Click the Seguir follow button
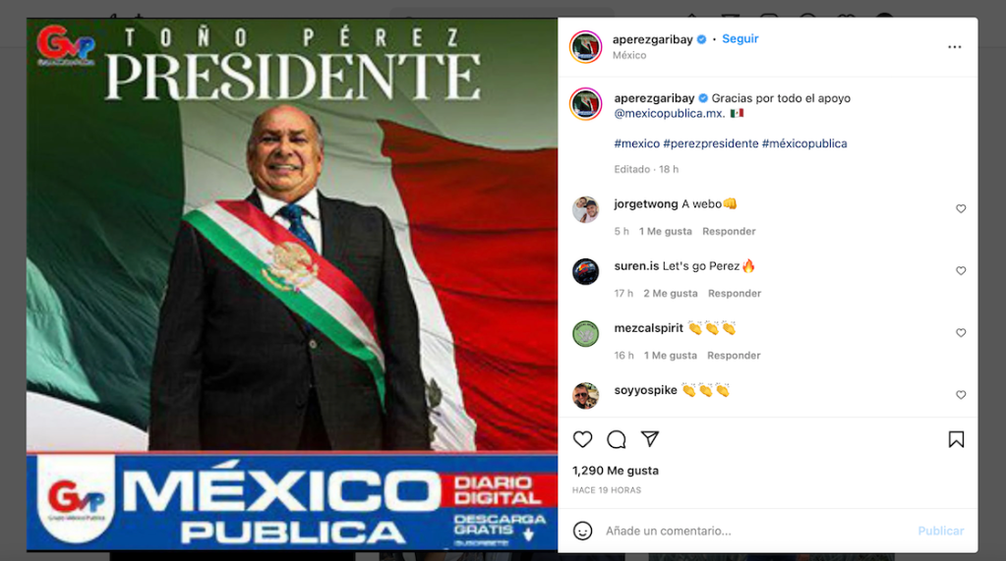This screenshot has height=561, width=1006. (740, 38)
